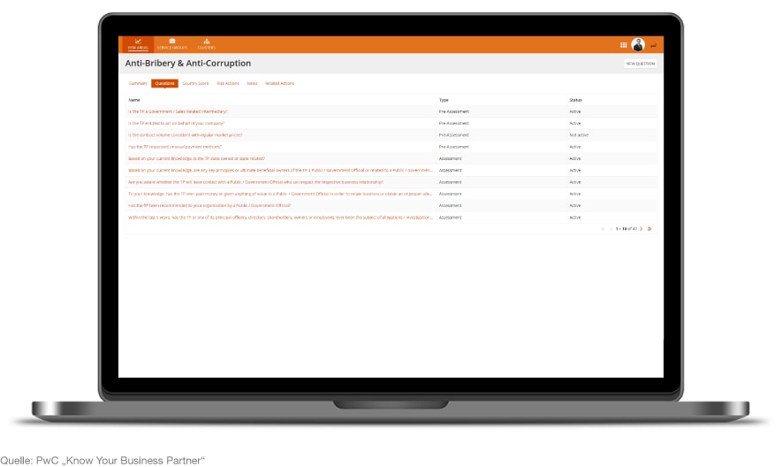
Task: Open Service Groups briefcase icon
Action: coord(172,41)
